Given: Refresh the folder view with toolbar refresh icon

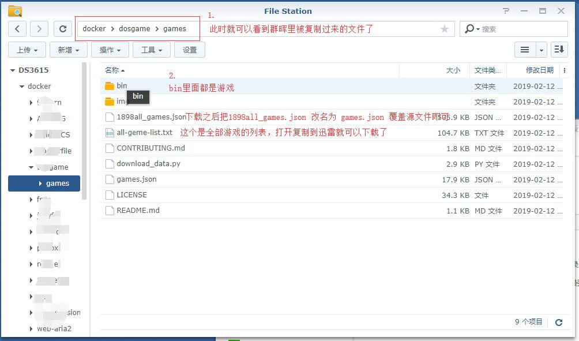Looking at the screenshot, I should [62, 28].
